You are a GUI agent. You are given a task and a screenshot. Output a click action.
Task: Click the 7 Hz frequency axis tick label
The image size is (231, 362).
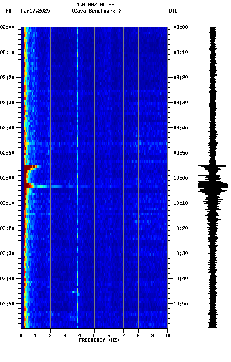[123, 336]
